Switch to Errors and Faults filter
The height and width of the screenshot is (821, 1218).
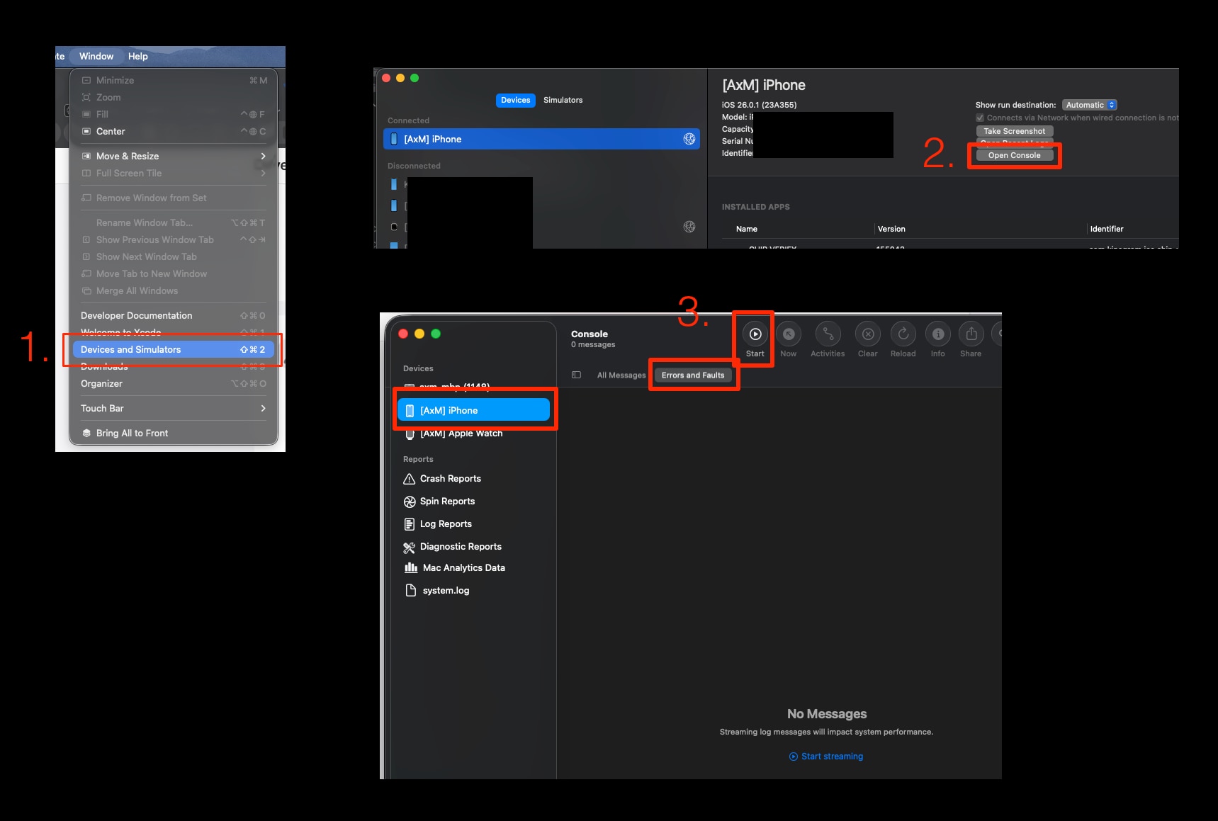[692, 375]
